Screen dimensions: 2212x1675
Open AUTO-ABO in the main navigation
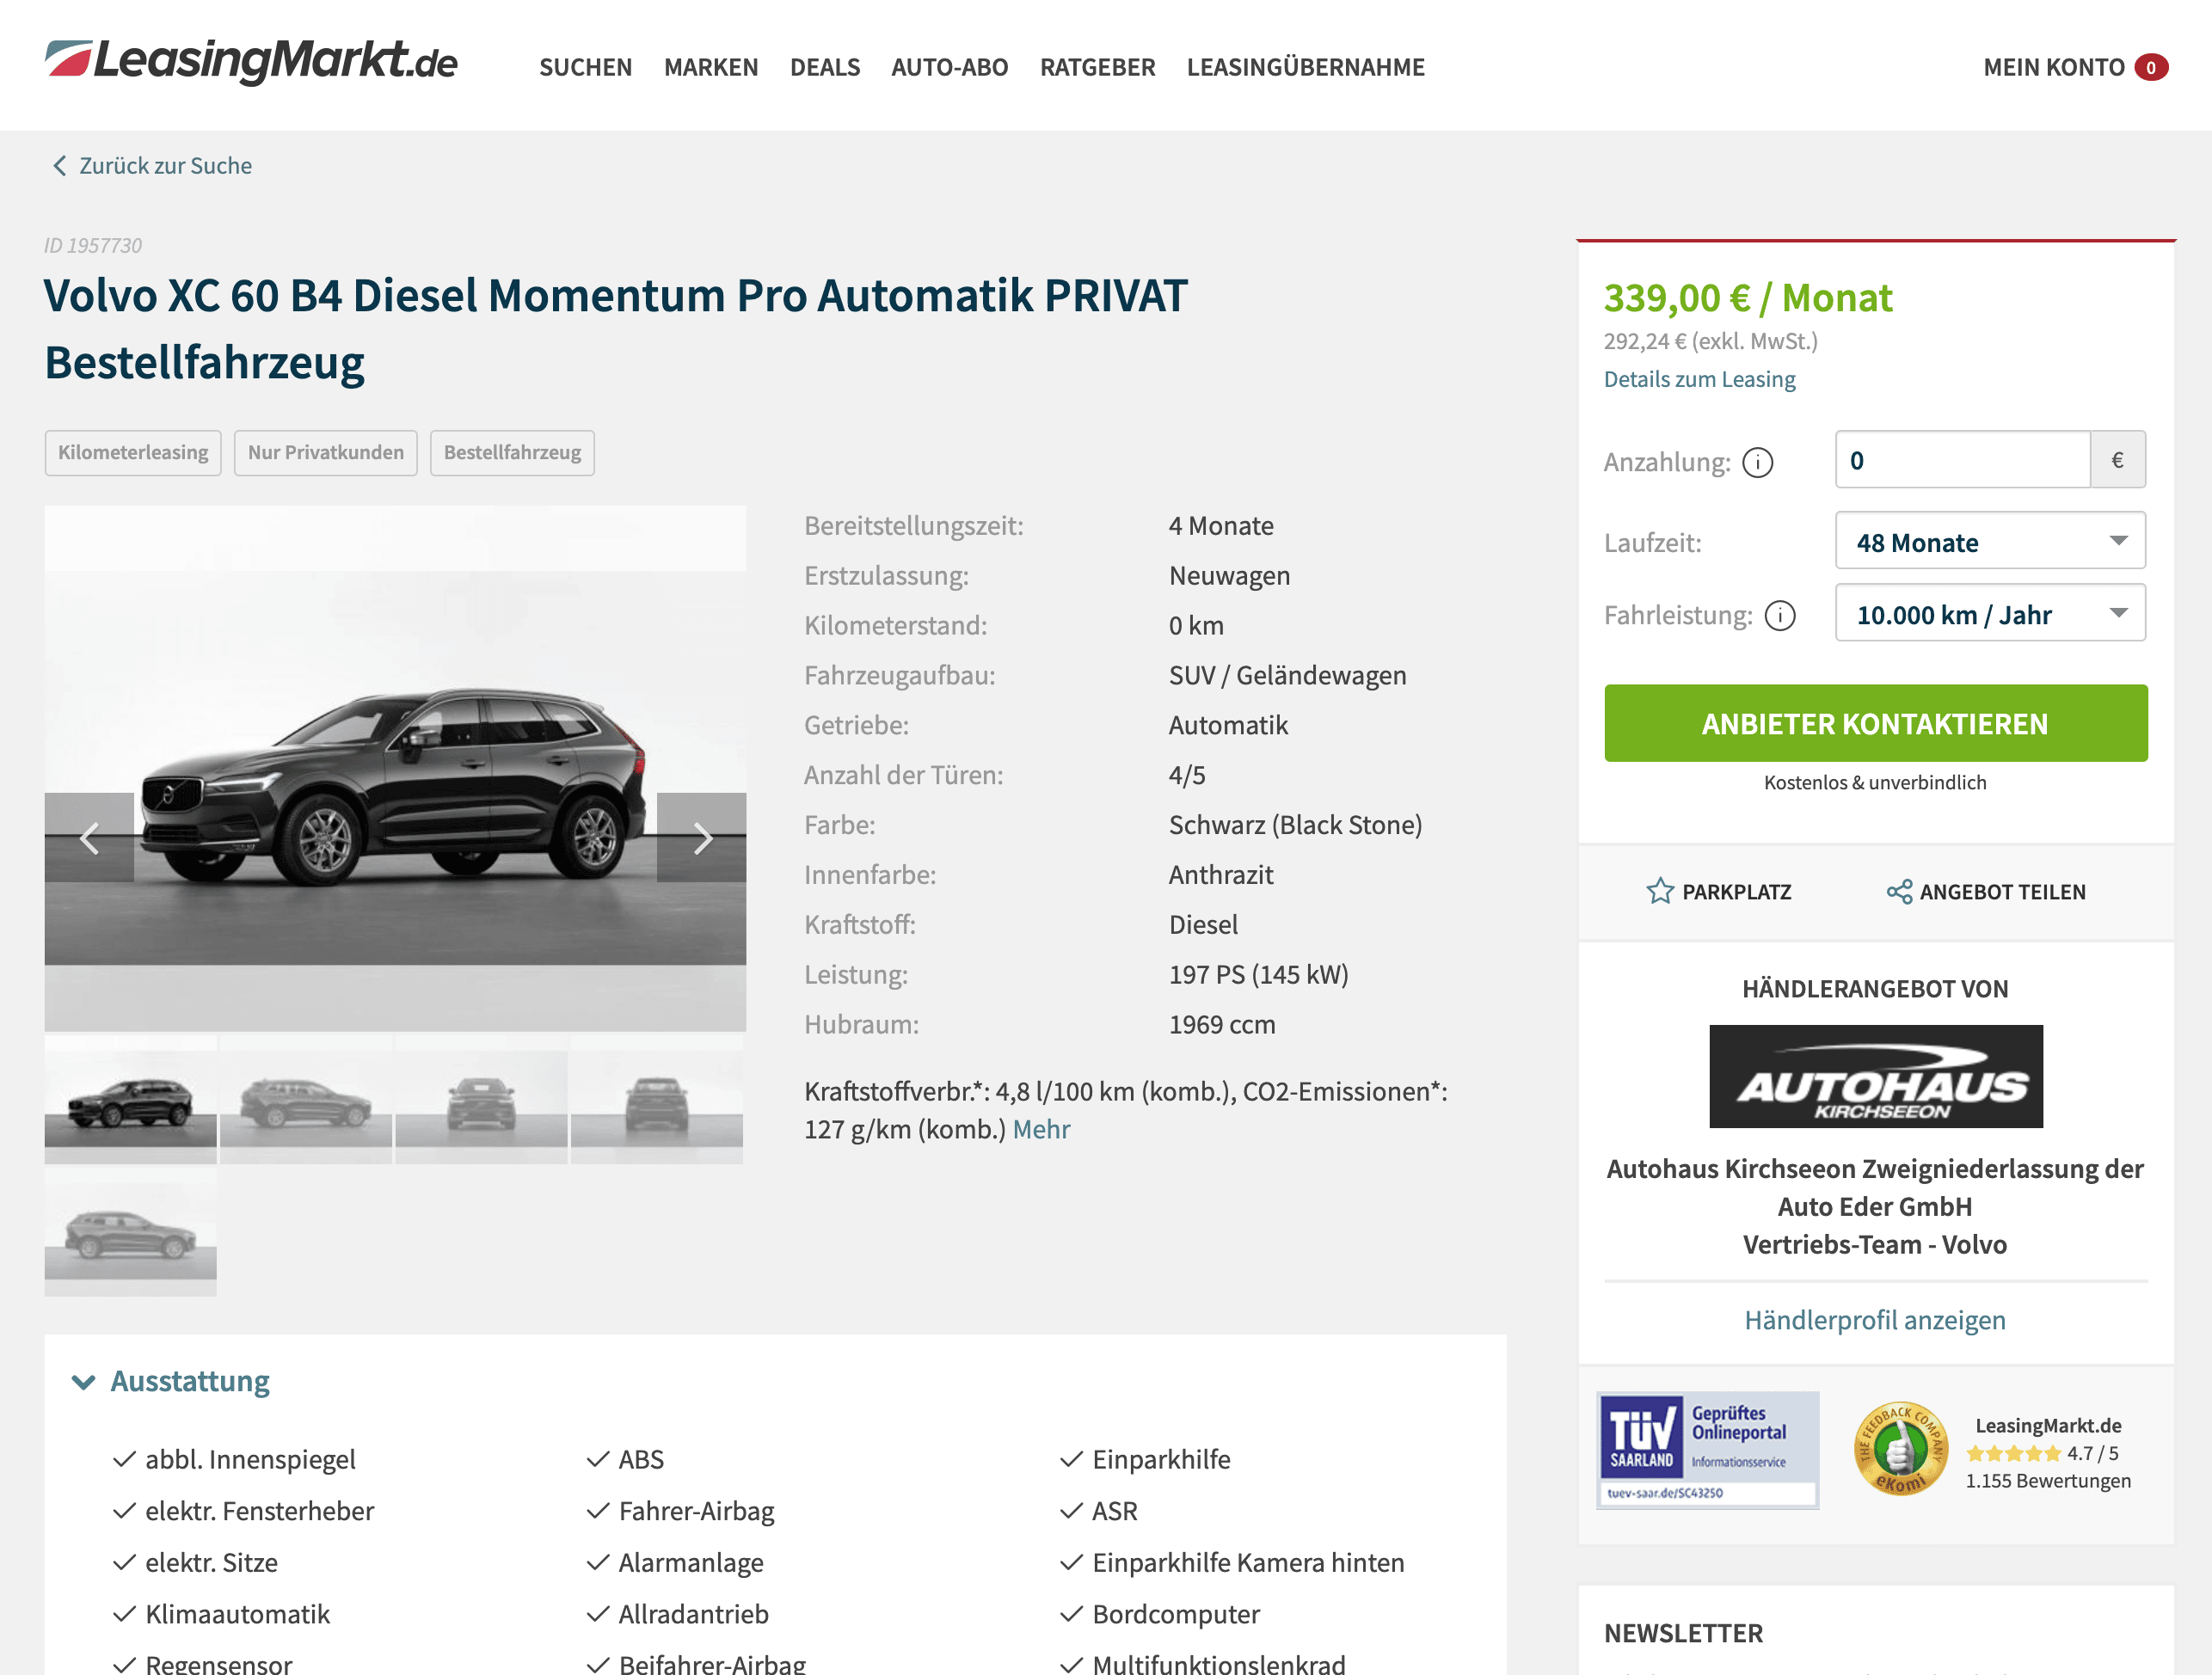950,67
